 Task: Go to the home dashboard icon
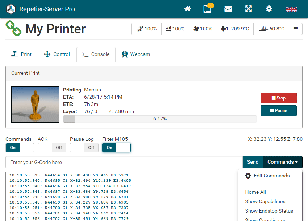coord(187,9)
